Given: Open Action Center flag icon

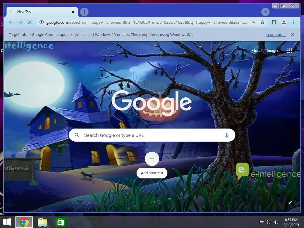Looking at the screenshot, I should point(261,222).
